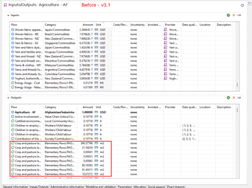Select Mauritius/Commodities category cell
The width and height of the screenshot is (252, 188).
tap(60, 61)
